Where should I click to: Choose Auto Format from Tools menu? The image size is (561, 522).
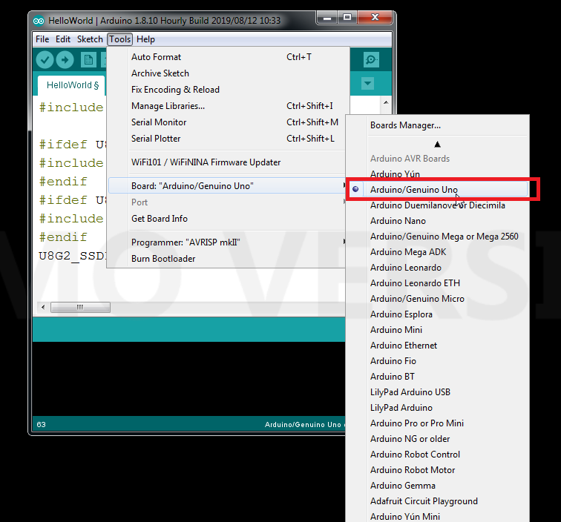click(x=227, y=57)
